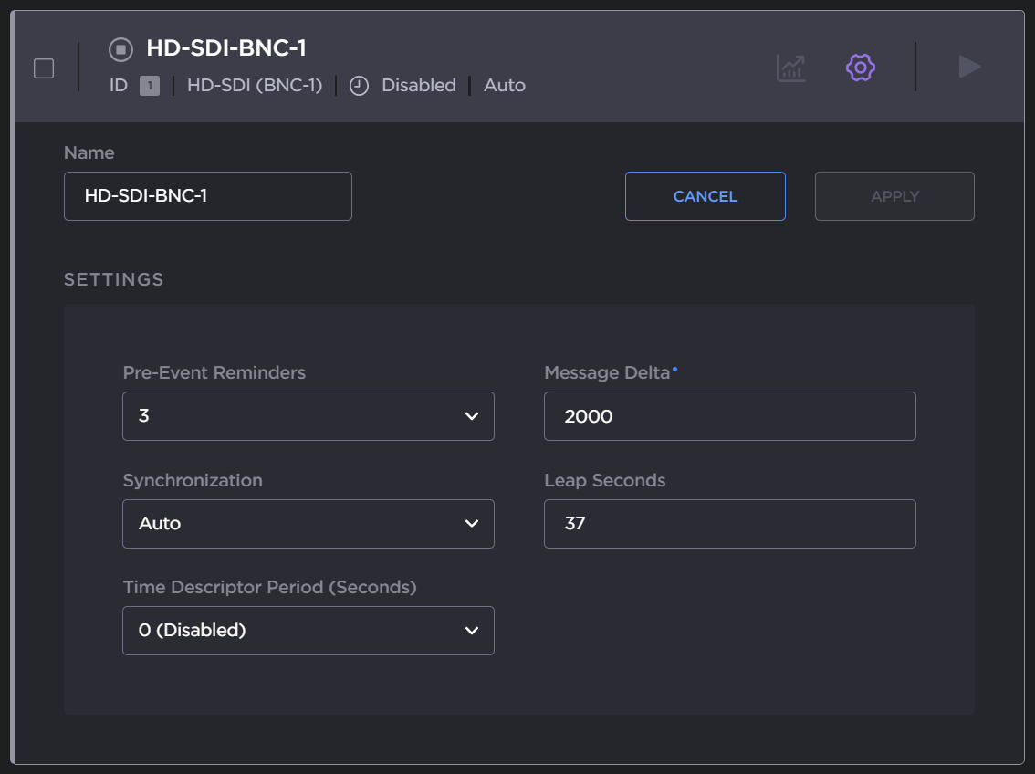1035x774 pixels.
Task: Click the clock icon next to Disabled
Action: click(360, 86)
